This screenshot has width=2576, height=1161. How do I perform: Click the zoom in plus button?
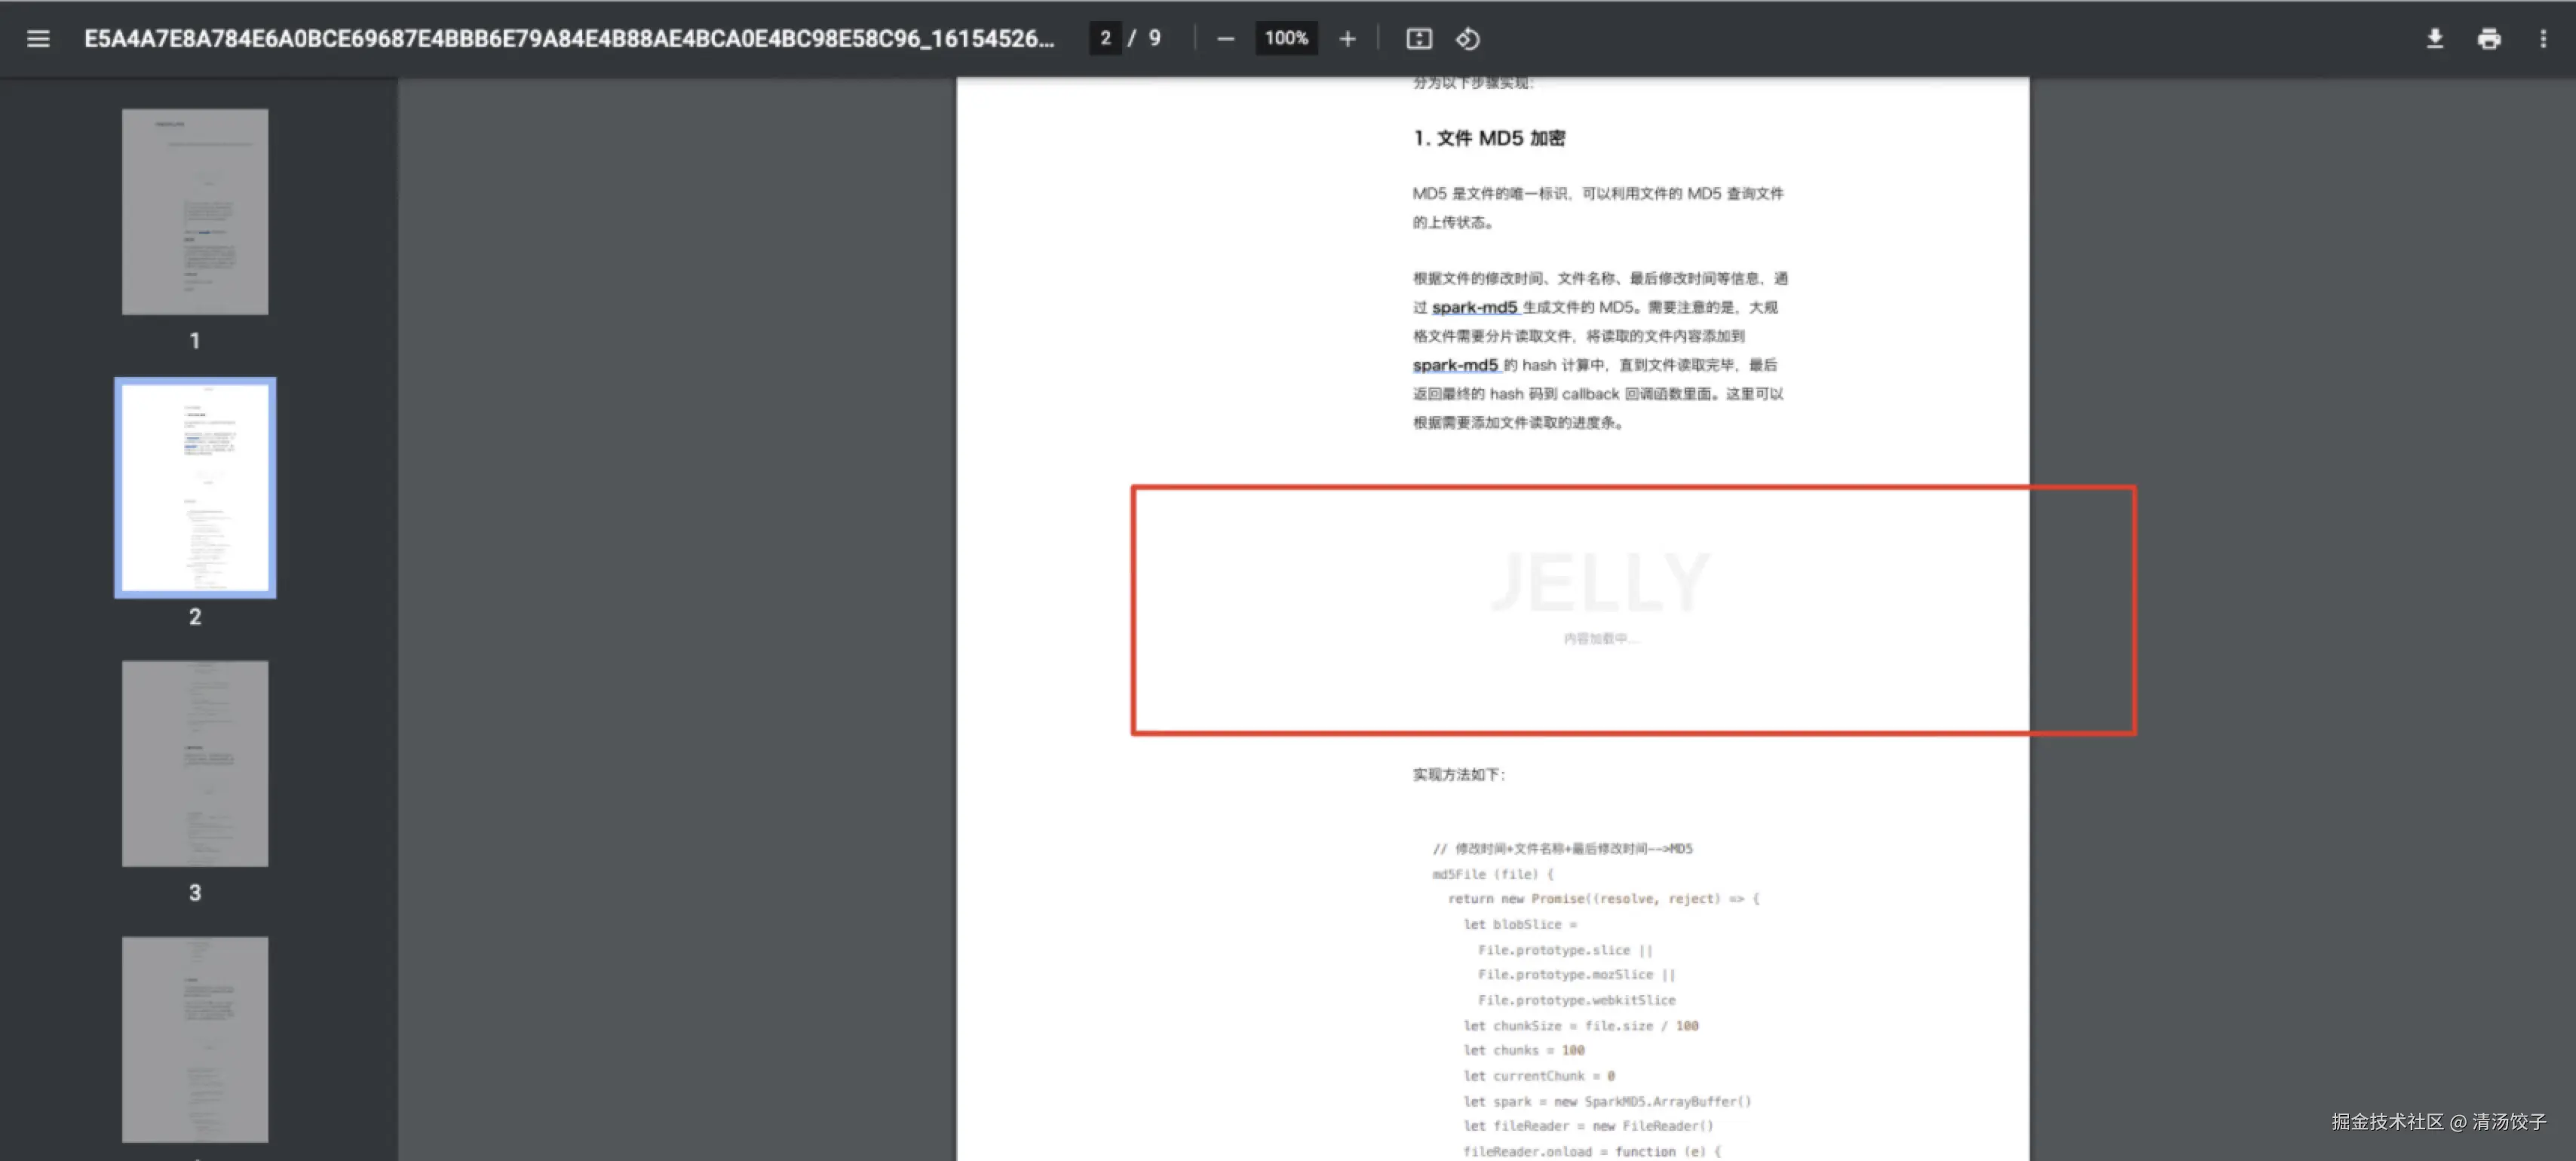pyautogui.click(x=1347, y=39)
